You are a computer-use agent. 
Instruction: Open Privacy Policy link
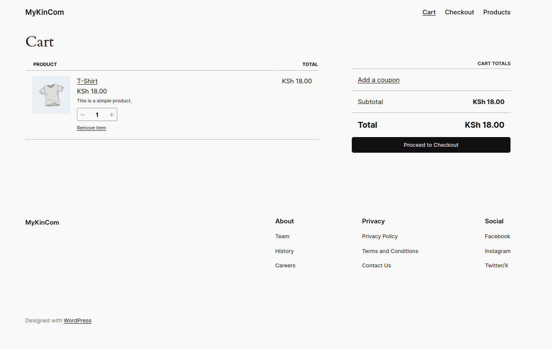(x=380, y=236)
